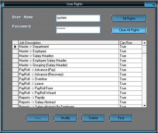The image size is (158, 133).
Task: Click Can Run value for PayRoll Wizard
Action: click(x=130, y=93)
